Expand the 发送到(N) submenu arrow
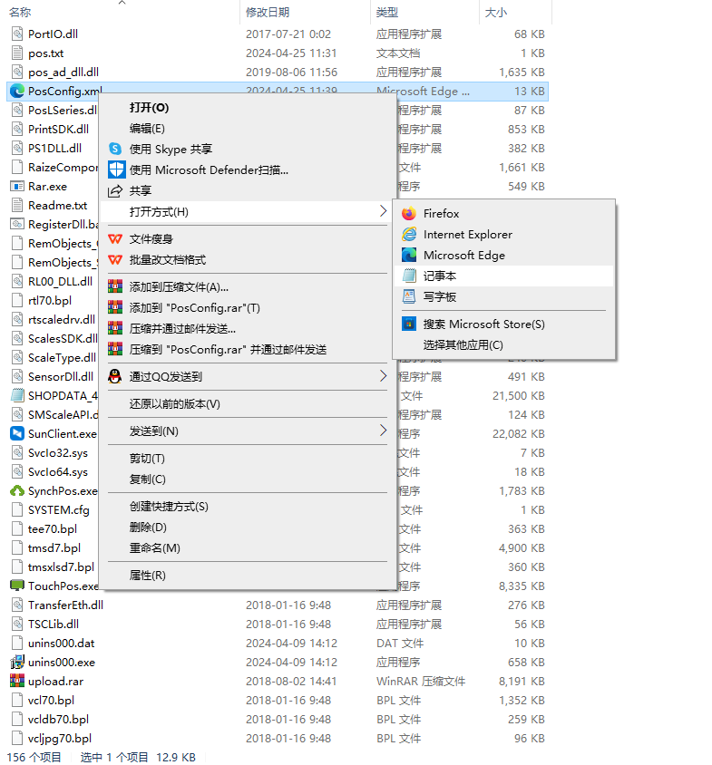 point(384,431)
